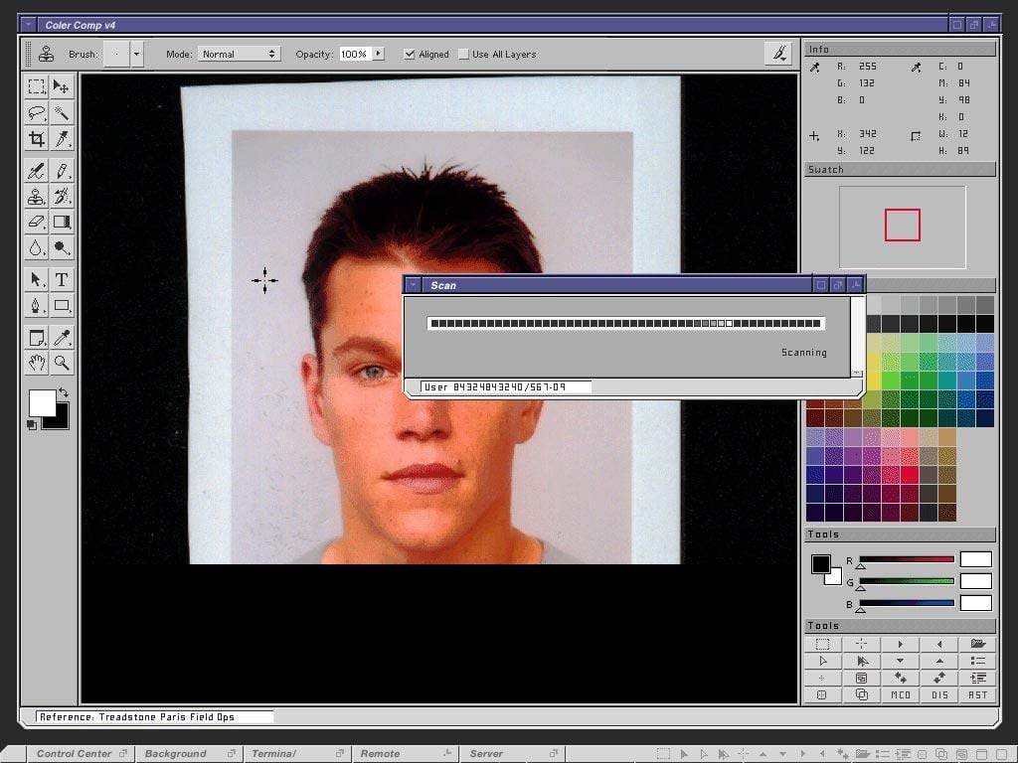Image resolution: width=1018 pixels, height=763 pixels.
Task: Open the Brush preset dropdown arrow
Action: pyautogui.click(x=136, y=55)
